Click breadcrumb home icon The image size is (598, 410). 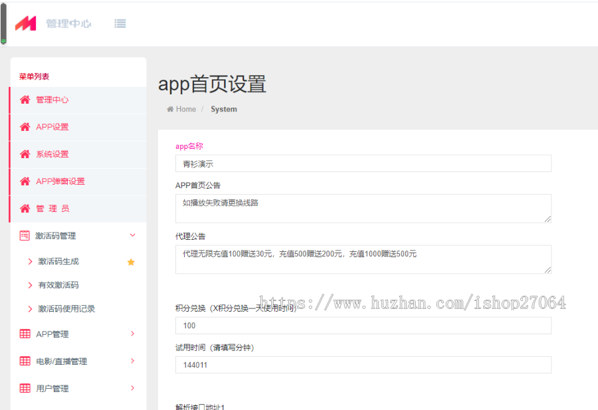coord(170,109)
